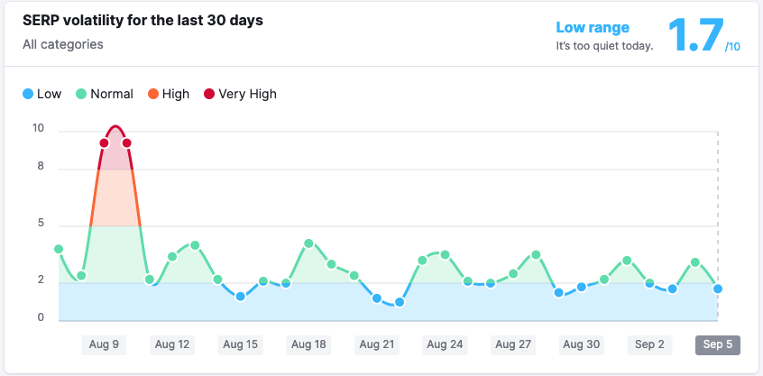763x376 pixels.
Task: Toggle the Low series in legend
Action: tap(41, 94)
